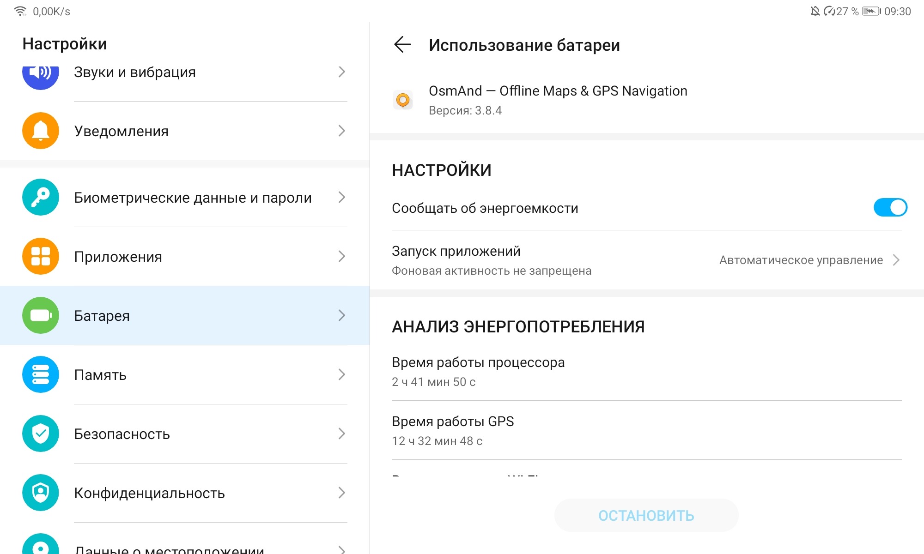Tap the Security shield icon

41,434
